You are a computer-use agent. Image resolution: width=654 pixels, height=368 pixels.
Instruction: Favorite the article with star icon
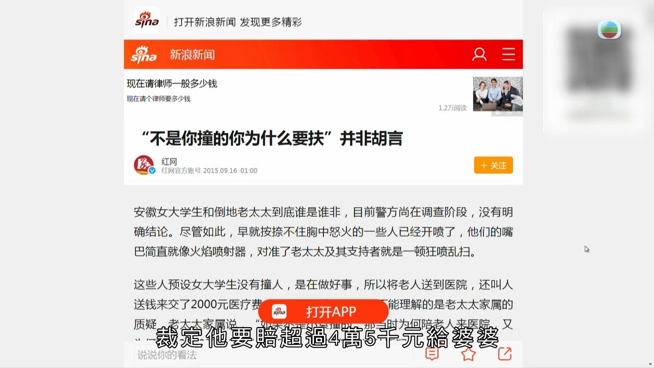click(x=469, y=354)
